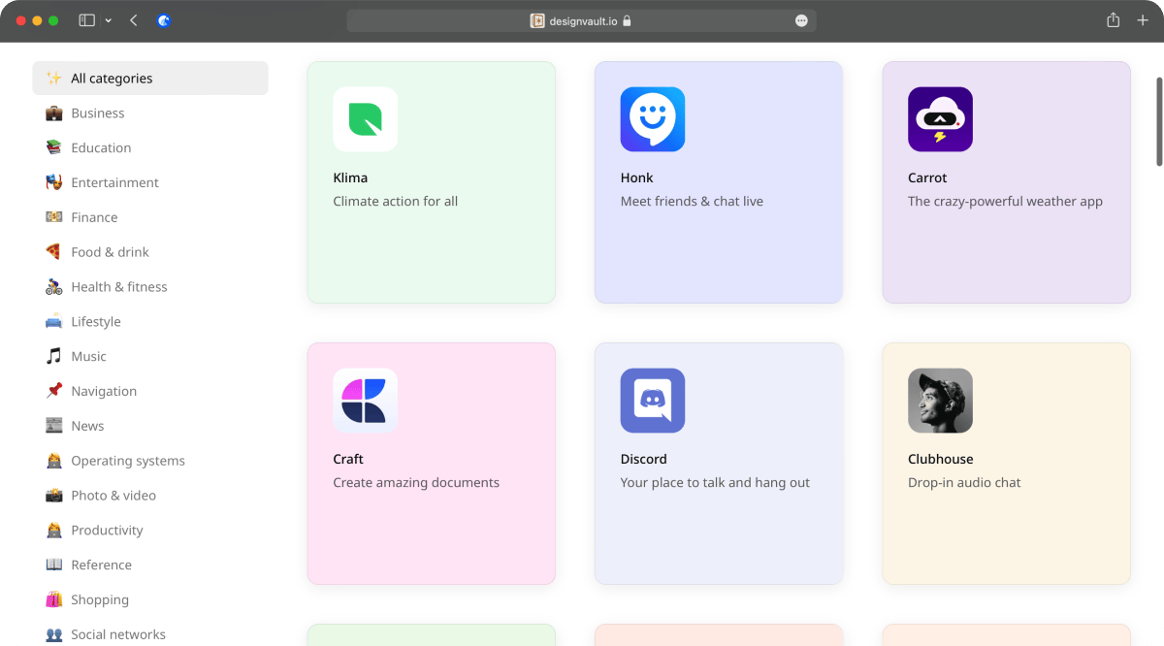Open the Discord app icon
Screen dimensions: 1164x646
click(x=653, y=401)
